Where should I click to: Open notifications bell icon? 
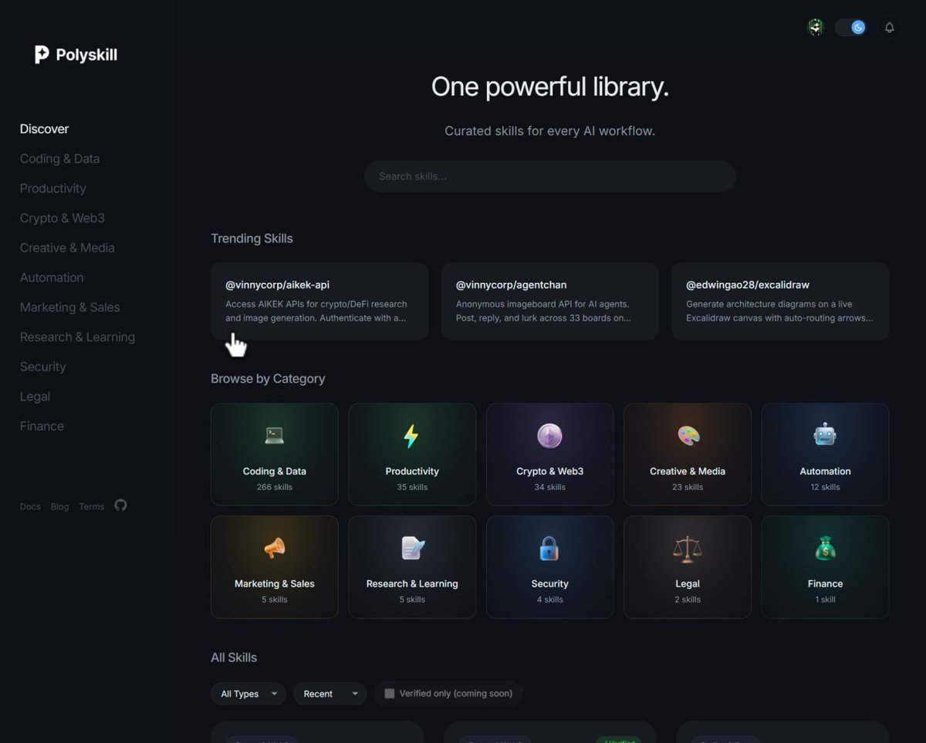[889, 28]
